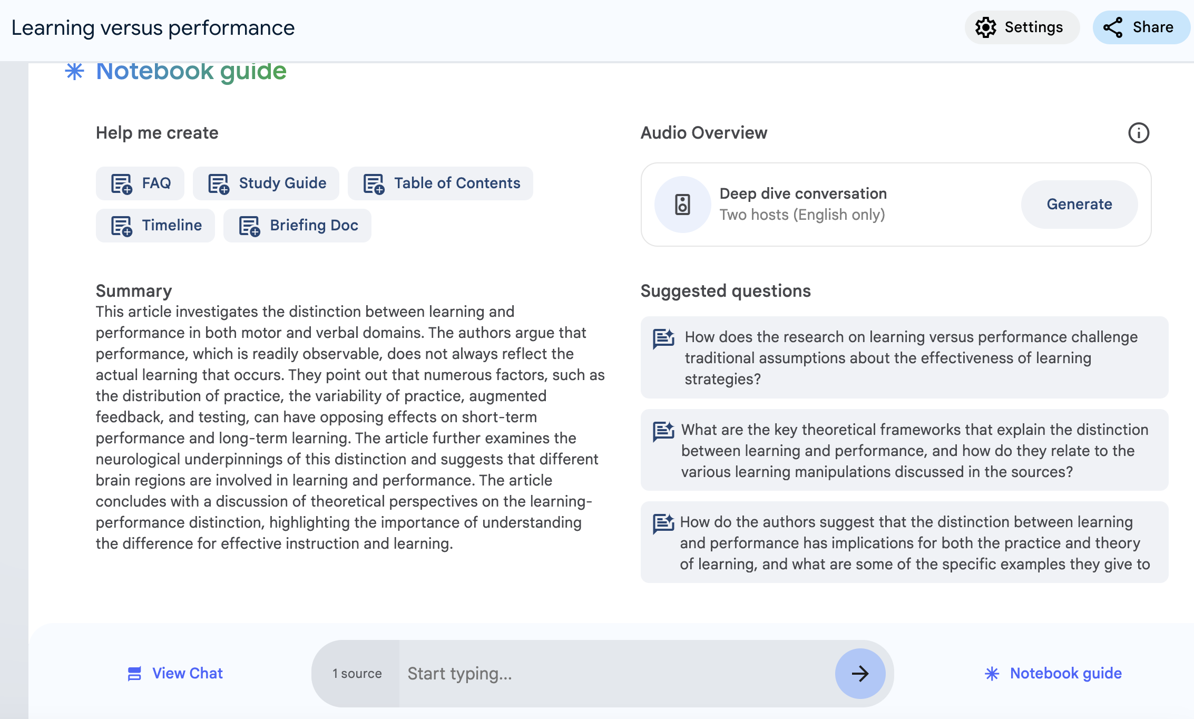The image size is (1194, 719).
Task: Click the View Chat icon
Action: (x=135, y=673)
